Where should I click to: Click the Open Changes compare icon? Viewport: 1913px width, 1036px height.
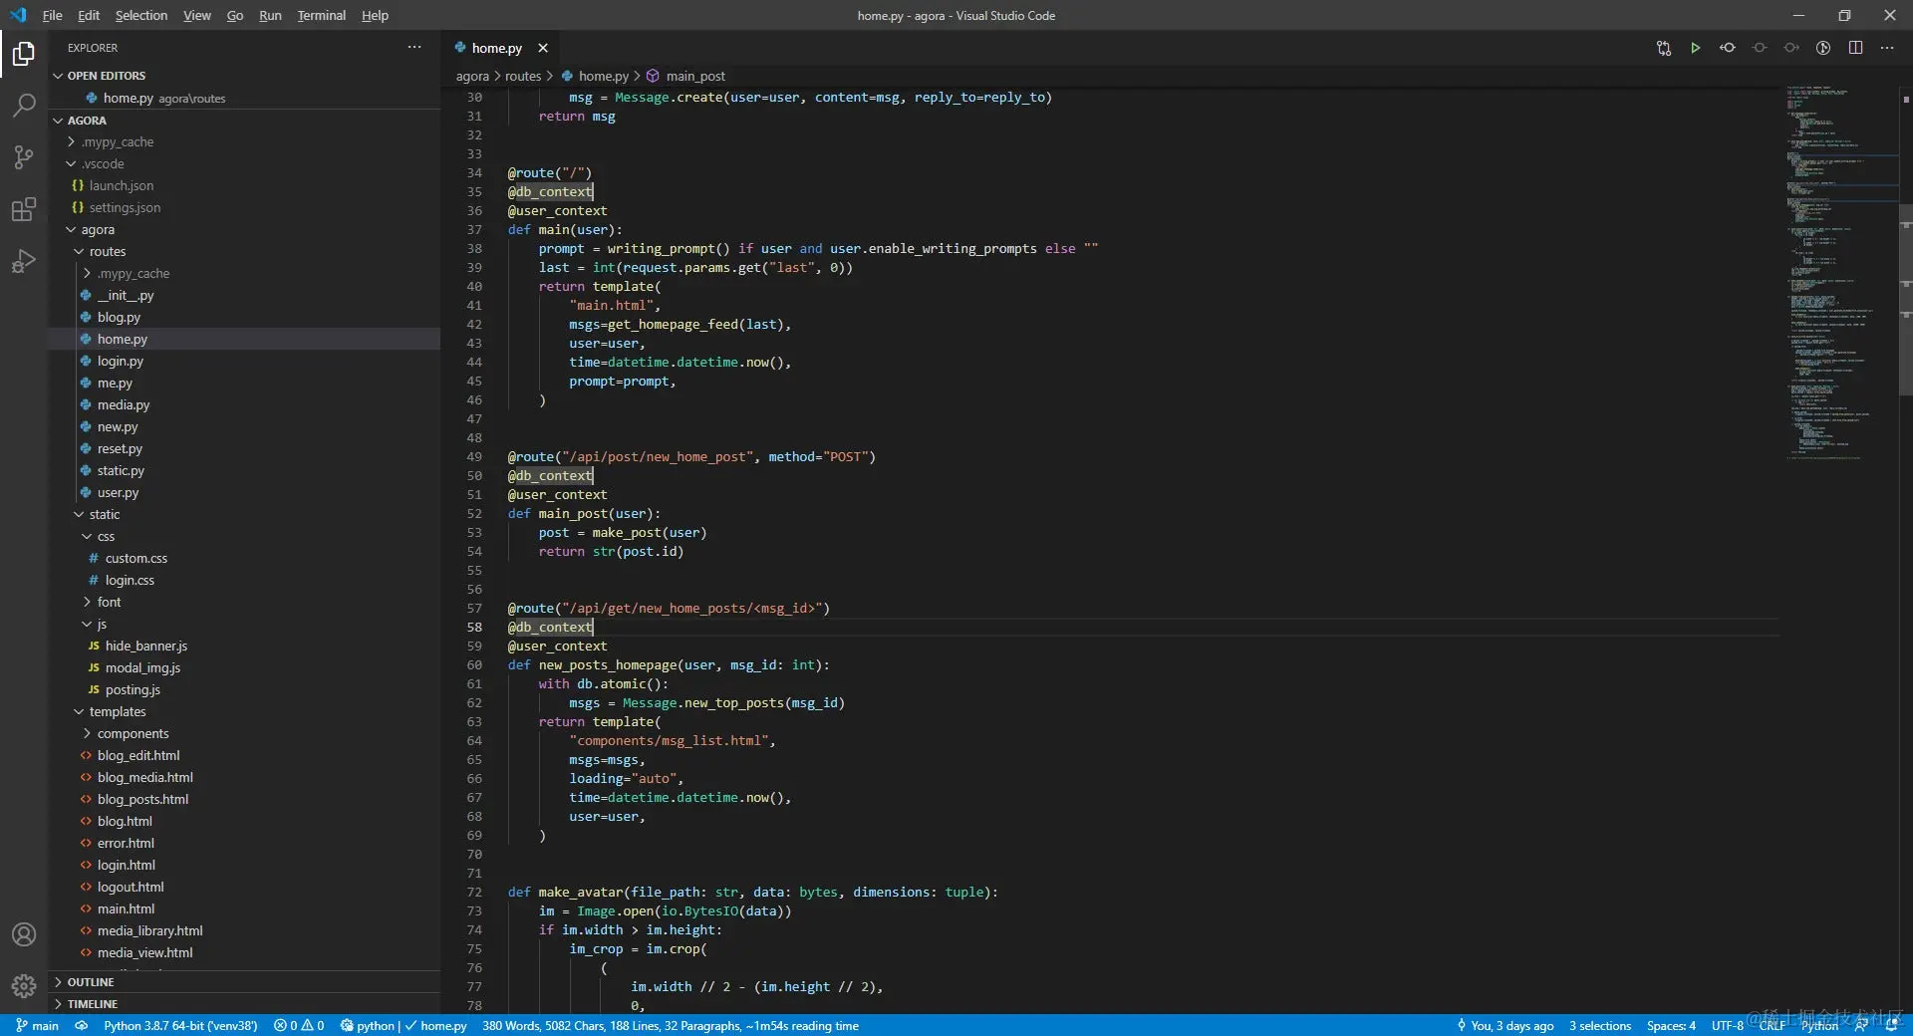click(x=1663, y=48)
